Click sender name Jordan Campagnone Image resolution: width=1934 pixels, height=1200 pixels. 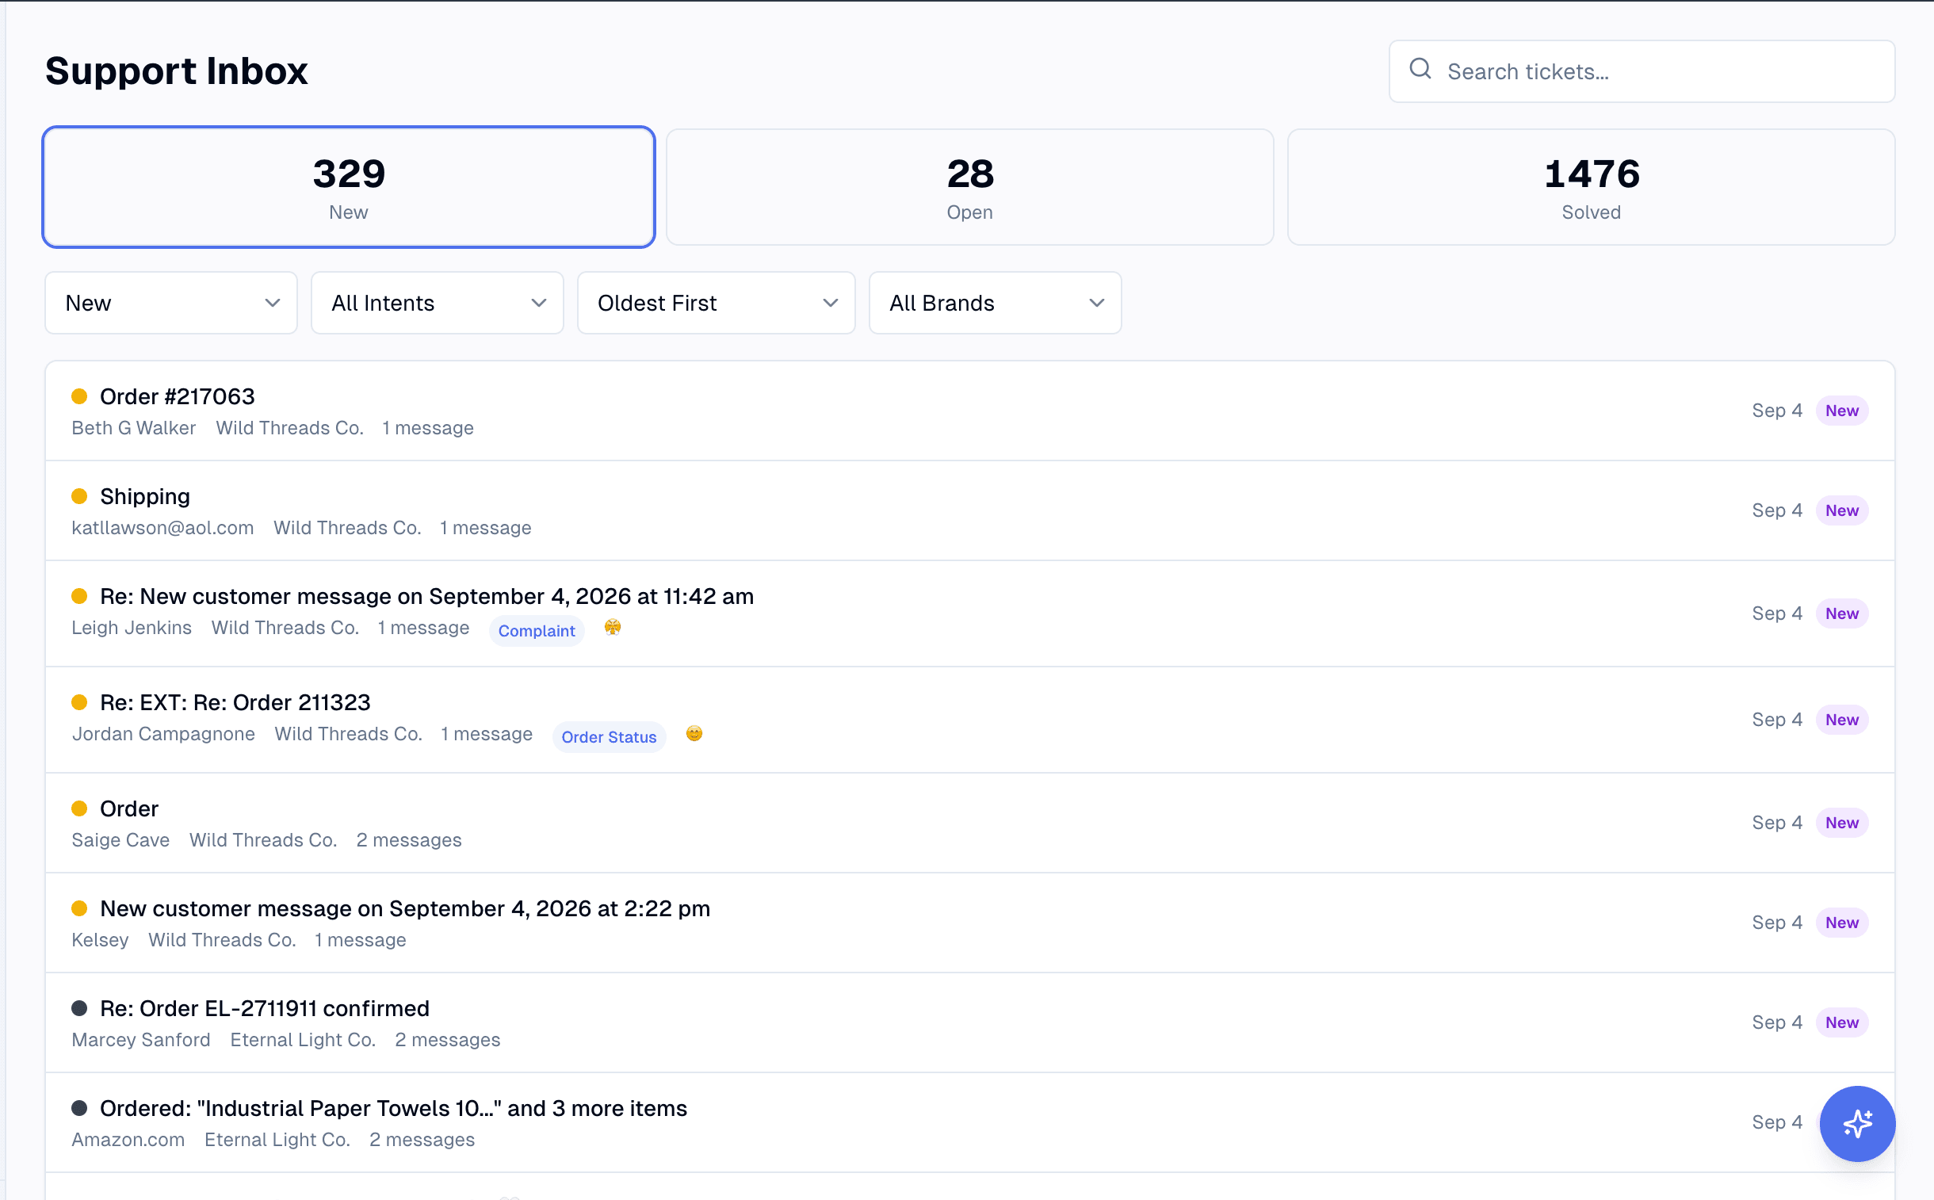coord(163,734)
